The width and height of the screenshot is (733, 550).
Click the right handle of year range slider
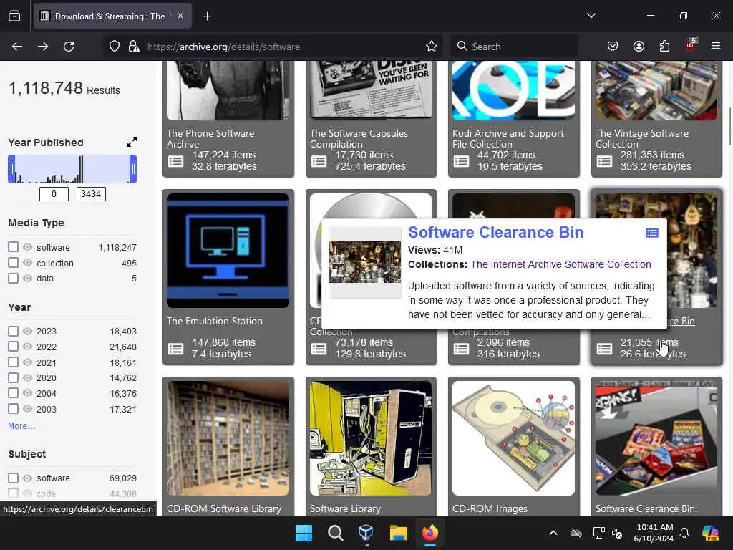[133, 169]
